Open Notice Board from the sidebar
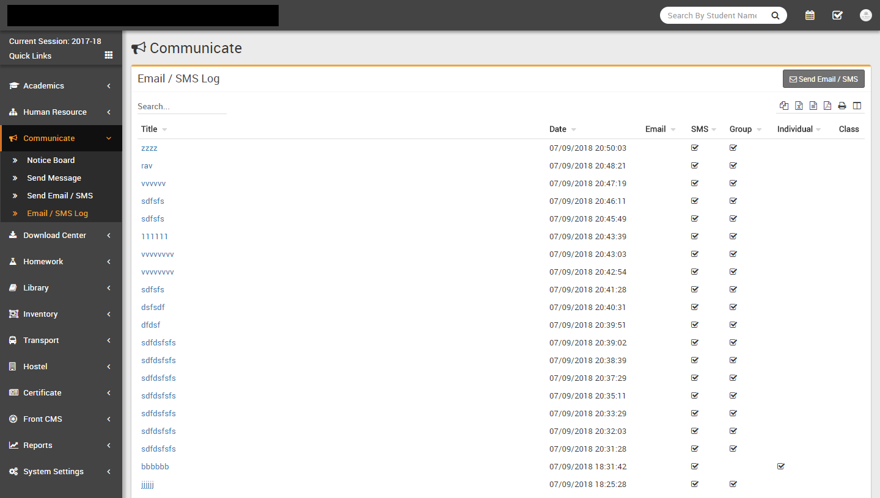The width and height of the screenshot is (880, 498). click(51, 161)
